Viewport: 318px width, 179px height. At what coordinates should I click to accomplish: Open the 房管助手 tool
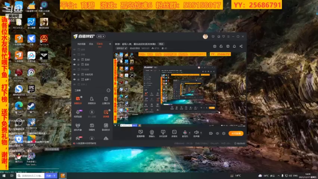click(x=92, y=101)
